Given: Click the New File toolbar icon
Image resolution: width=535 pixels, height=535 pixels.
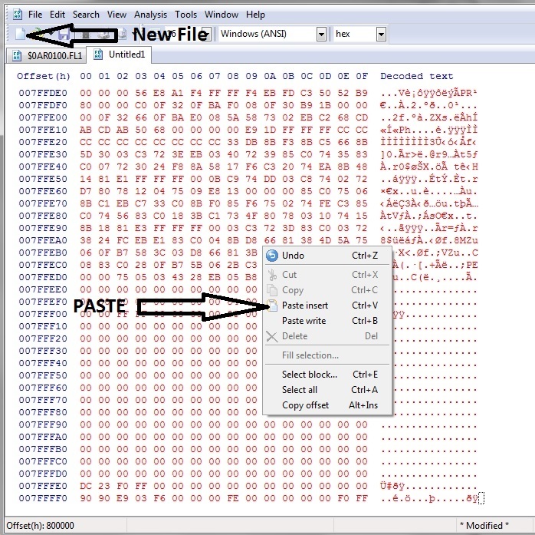Looking at the screenshot, I should (20, 34).
